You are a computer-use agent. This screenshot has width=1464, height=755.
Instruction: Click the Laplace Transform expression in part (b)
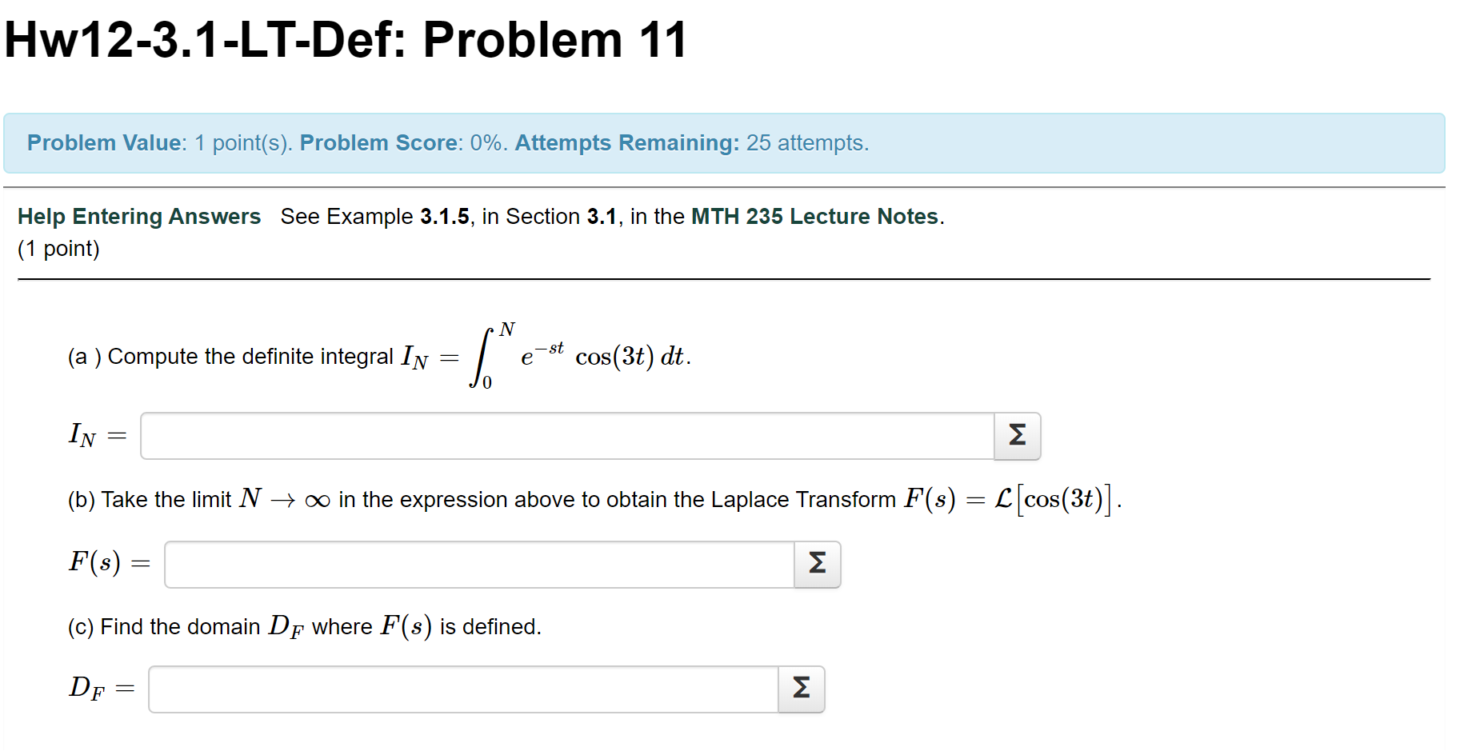click(1008, 498)
